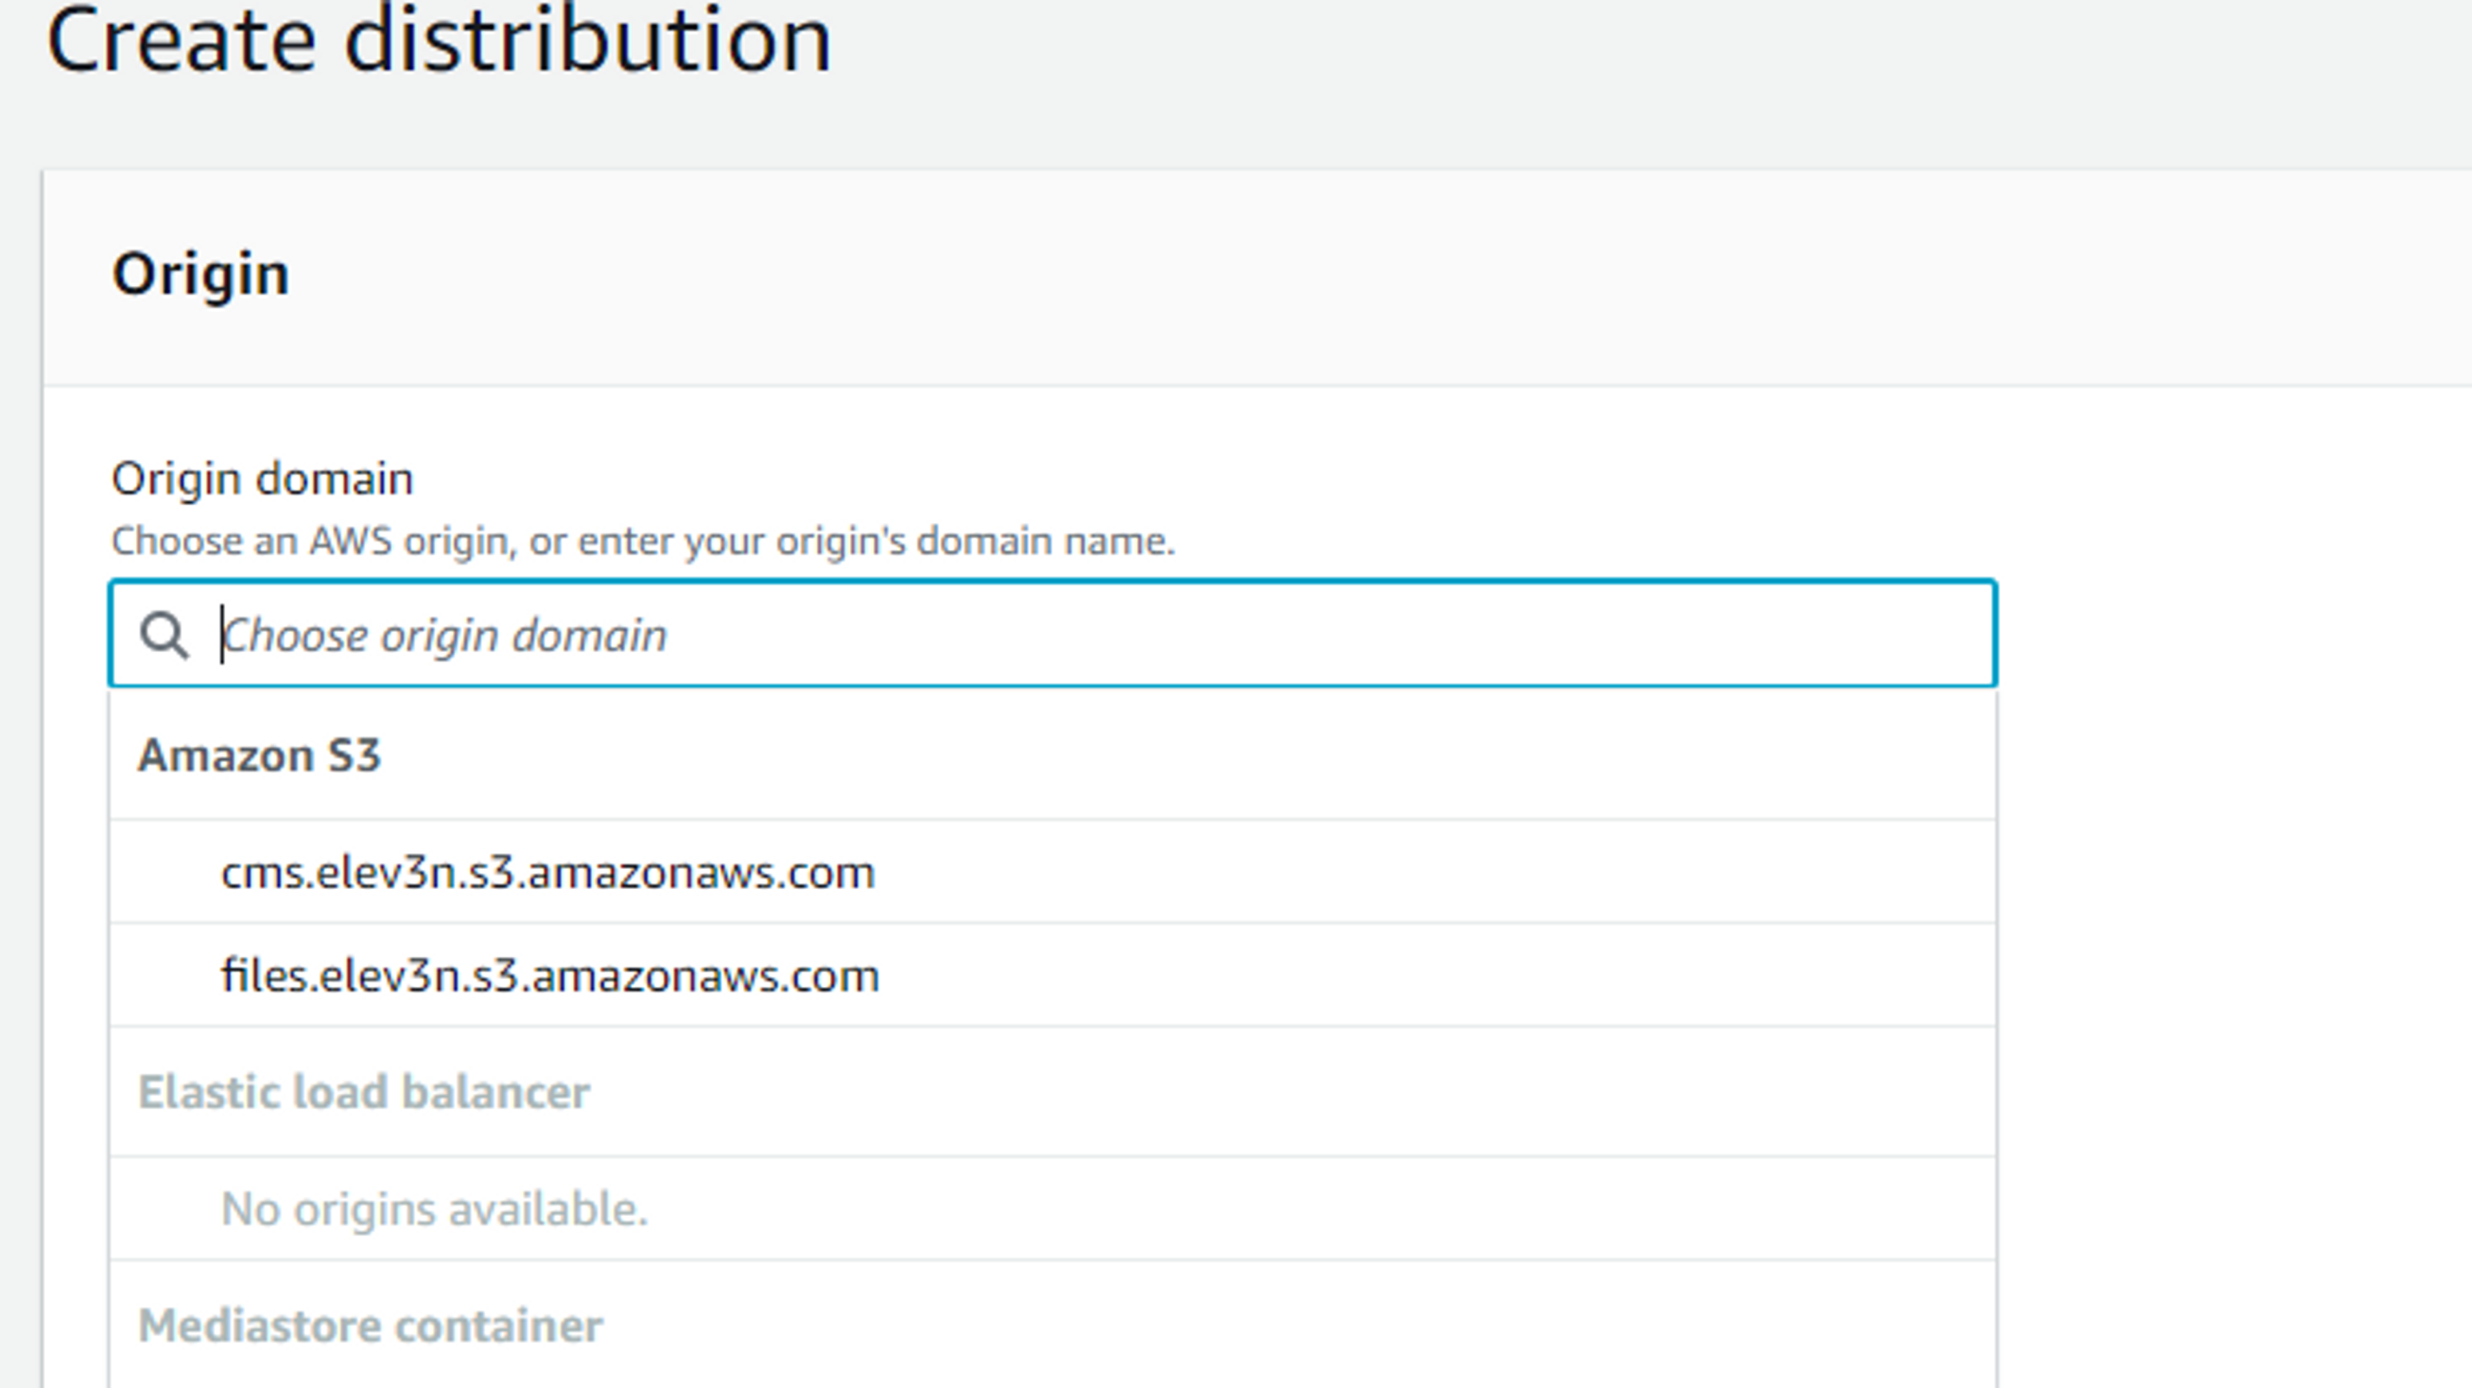Click the Origin domain field label
The image size is (2472, 1388).
coord(262,478)
